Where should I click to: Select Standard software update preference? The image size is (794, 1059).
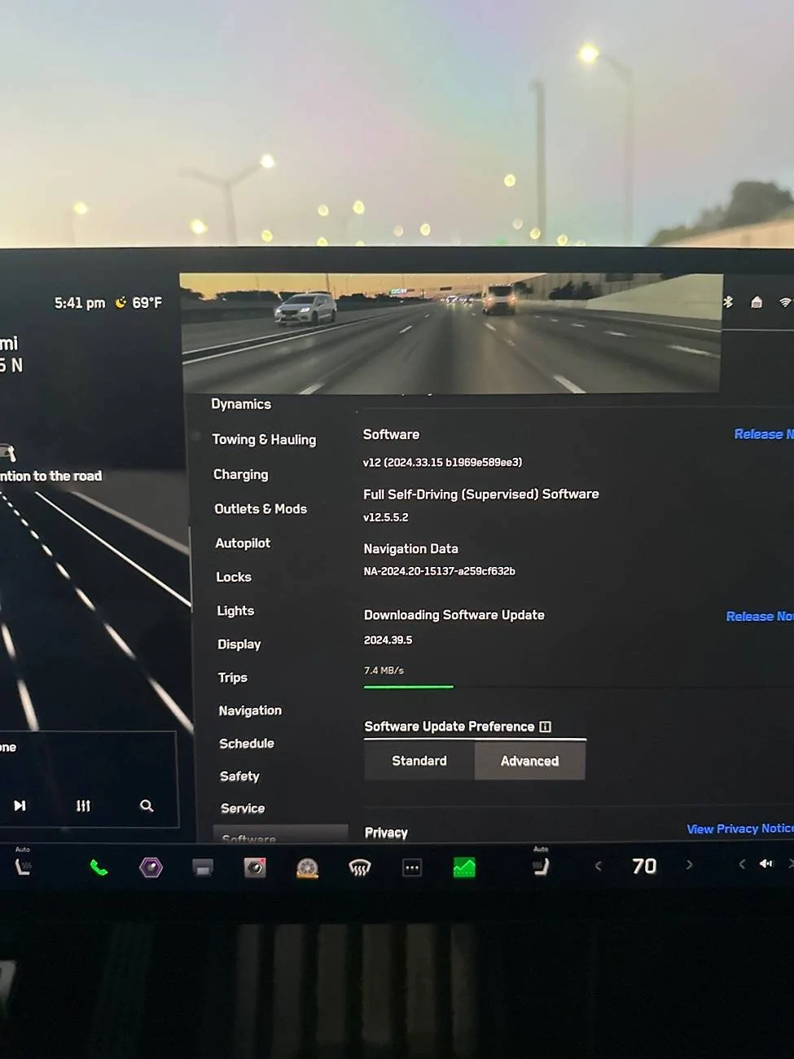pyautogui.click(x=419, y=761)
